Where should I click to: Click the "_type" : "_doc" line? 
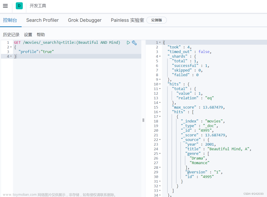pyautogui.click(x=199, y=126)
